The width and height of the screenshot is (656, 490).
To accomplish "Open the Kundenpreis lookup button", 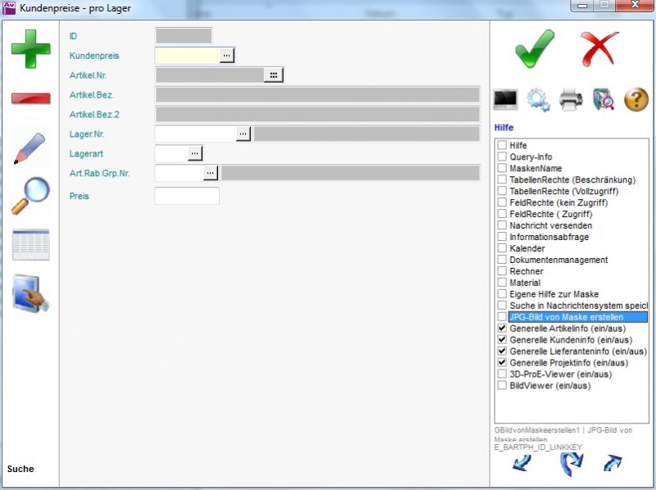I will [x=227, y=55].
